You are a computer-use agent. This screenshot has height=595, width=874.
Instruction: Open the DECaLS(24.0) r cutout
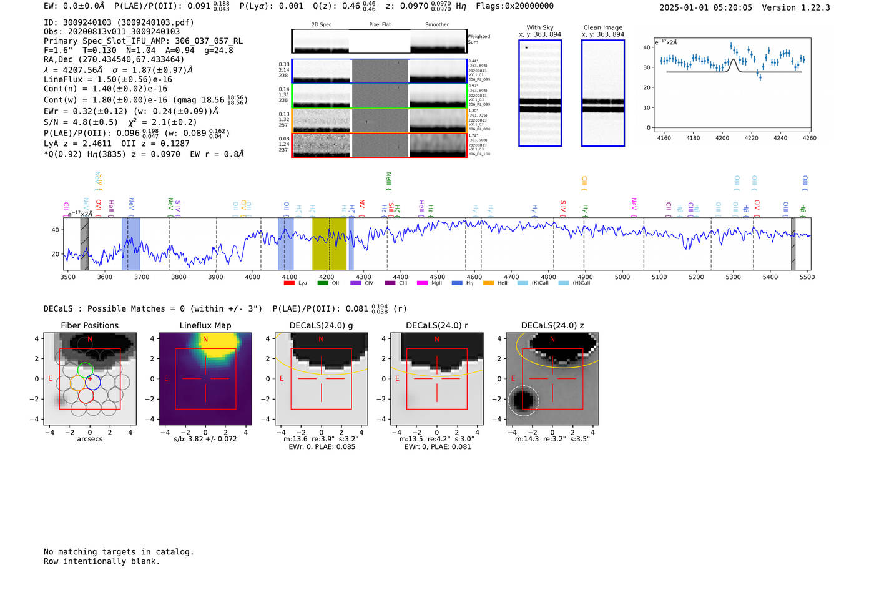point(437,378)
